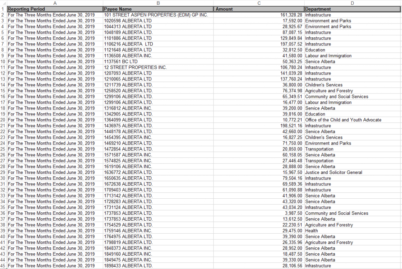Select row 2 header number

click(3, 15)
